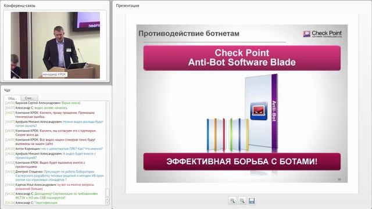Select the message from Баранов Сергей Александрович

click(42, 103)
